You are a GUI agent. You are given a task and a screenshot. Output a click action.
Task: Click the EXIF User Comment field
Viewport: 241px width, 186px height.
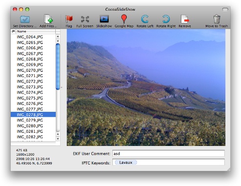169,153
